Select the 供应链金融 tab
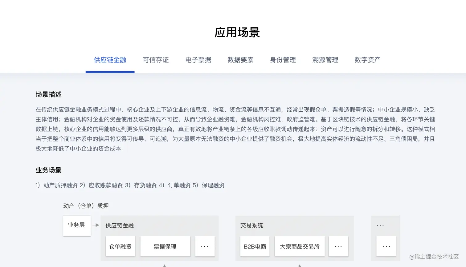Screen dimensions: 466x267 click(x=110, y=60)
